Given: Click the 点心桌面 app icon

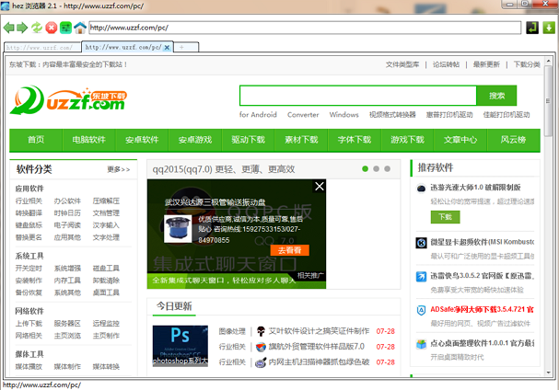Looking at the screenshot, I should (x=421, y=344).
